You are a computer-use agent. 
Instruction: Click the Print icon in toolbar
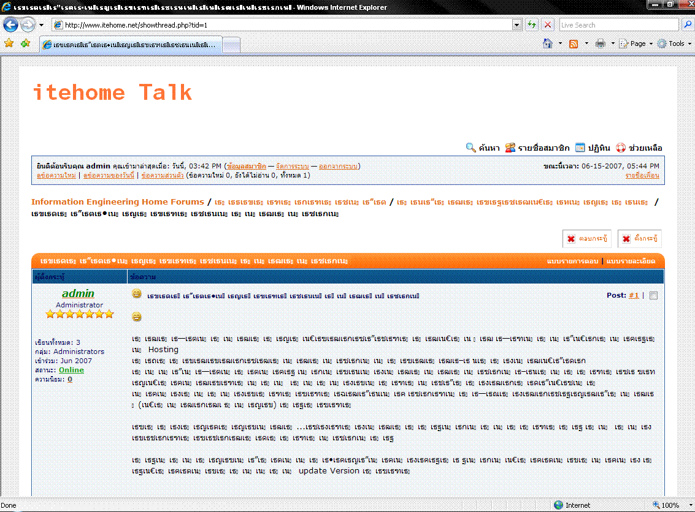(600, 43)
